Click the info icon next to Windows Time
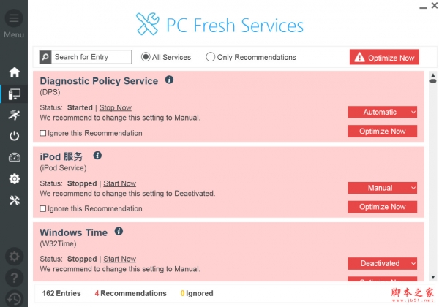 119,232
